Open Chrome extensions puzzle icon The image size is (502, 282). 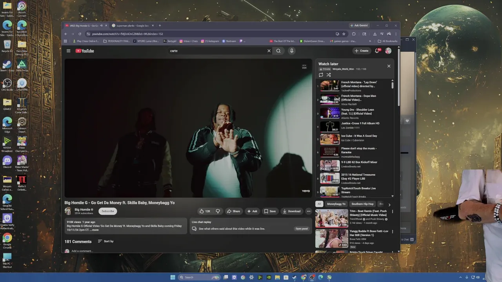(354, 34)
